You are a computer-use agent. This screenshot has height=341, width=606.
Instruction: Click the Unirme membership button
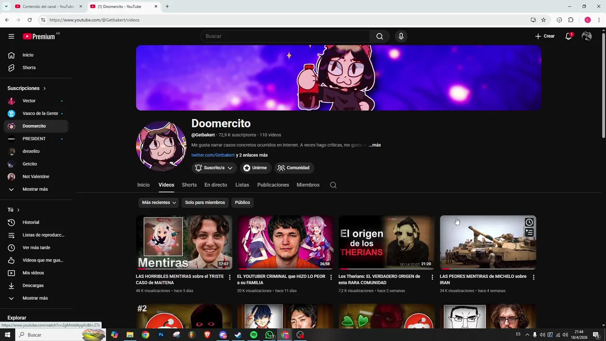tap(255, 168)
